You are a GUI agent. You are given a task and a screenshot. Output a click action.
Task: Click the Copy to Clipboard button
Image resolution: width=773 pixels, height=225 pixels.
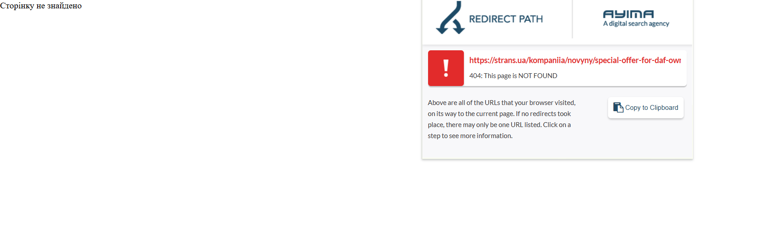pyautogui.click(x=646, y=108)
